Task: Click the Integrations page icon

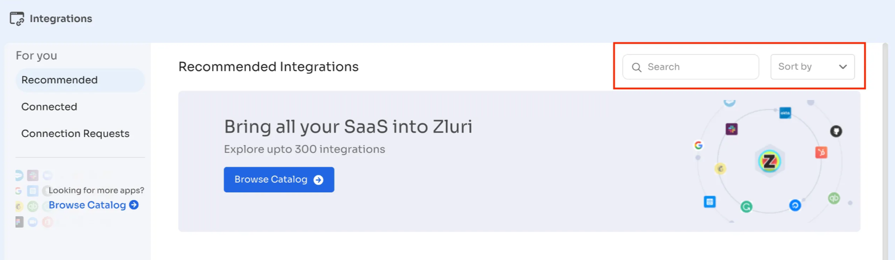Action: coord(17,18)
